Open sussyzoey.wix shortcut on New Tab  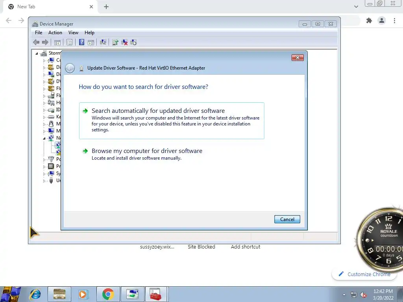point(157,247)
